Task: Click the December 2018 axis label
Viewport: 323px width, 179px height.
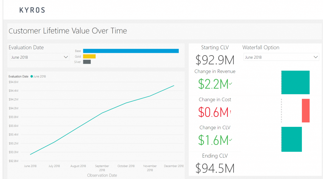Action: 174,166
